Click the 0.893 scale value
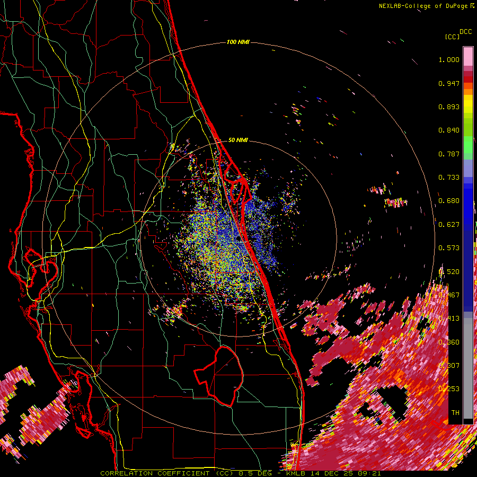Screen dimensions: 477x477 (449, 107)
